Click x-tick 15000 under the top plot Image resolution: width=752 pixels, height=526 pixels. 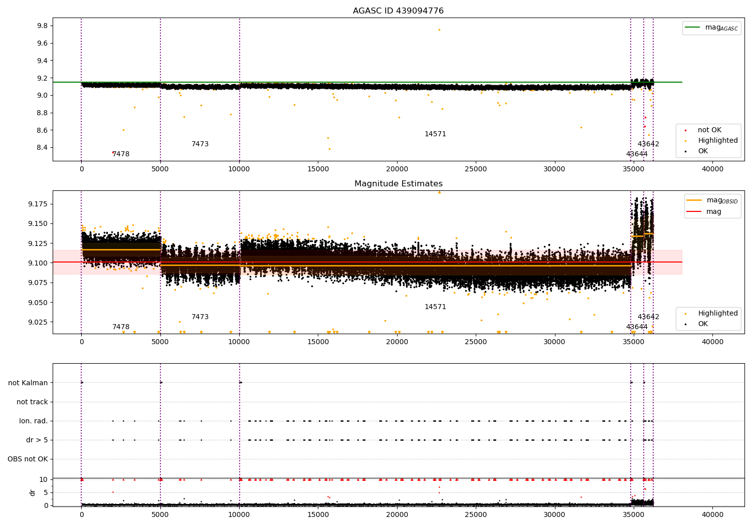pos(318,169)
